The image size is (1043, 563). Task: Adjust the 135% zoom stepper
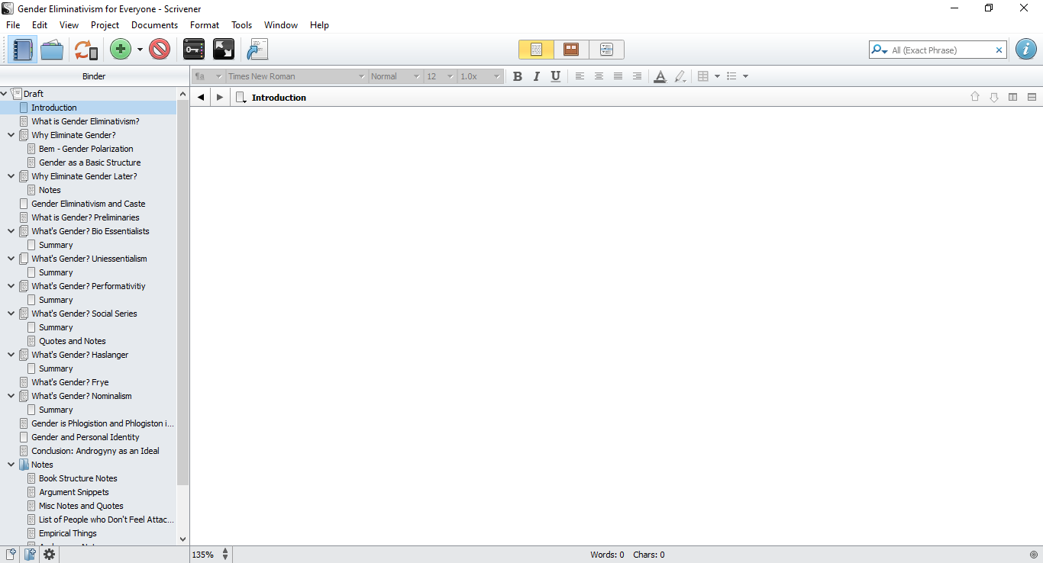click(x=225, y=555)
